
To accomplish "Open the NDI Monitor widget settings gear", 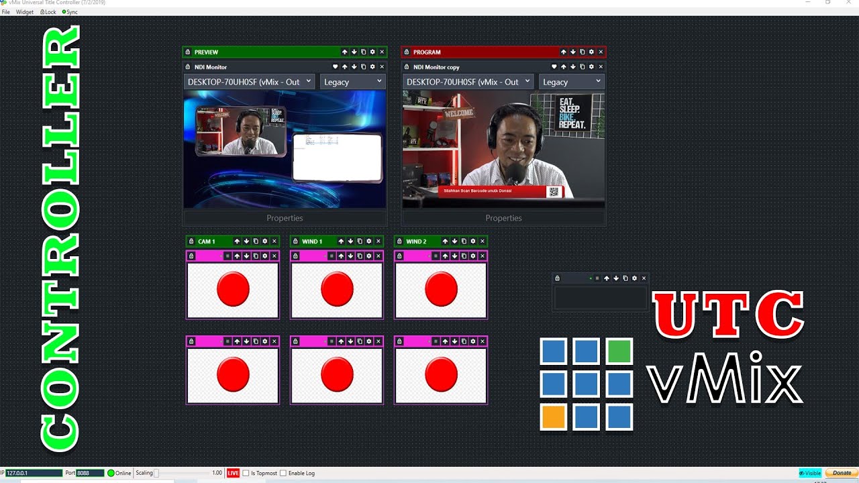I will pos(373,66).
